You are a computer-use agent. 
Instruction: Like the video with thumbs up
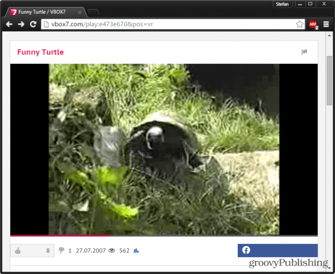32,251
